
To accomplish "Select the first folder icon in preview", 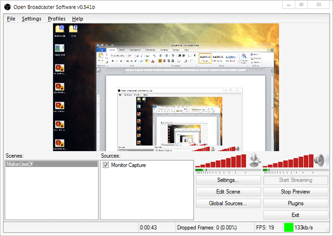I will [60, 29].
